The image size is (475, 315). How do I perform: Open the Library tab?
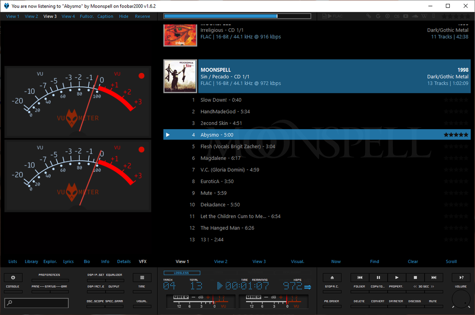pyautogui.click(x=32, y=261)
